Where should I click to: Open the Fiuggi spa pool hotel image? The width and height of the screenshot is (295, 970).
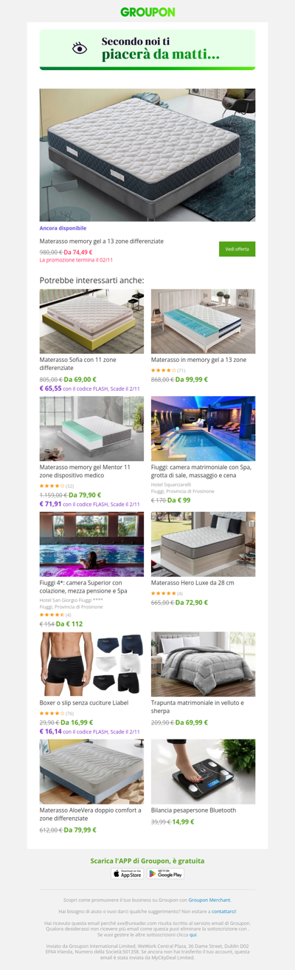pyautogui.click(x=204, y=428)
